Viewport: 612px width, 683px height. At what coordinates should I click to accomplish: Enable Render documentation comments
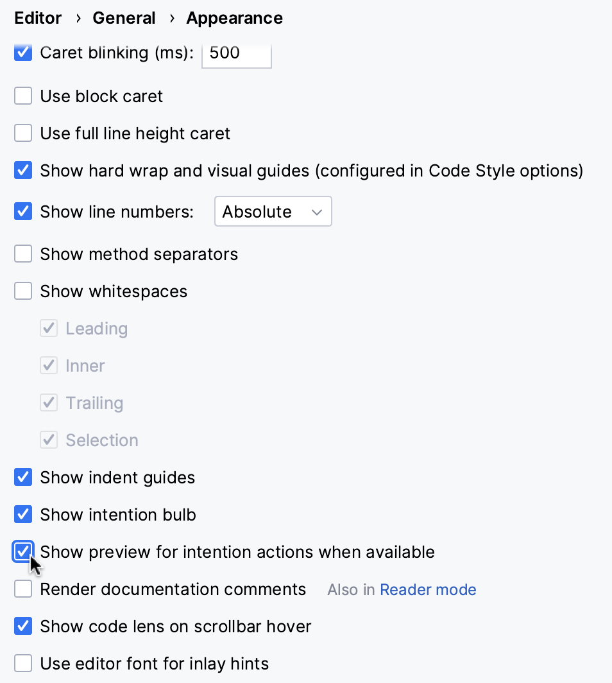coord(23,589)
